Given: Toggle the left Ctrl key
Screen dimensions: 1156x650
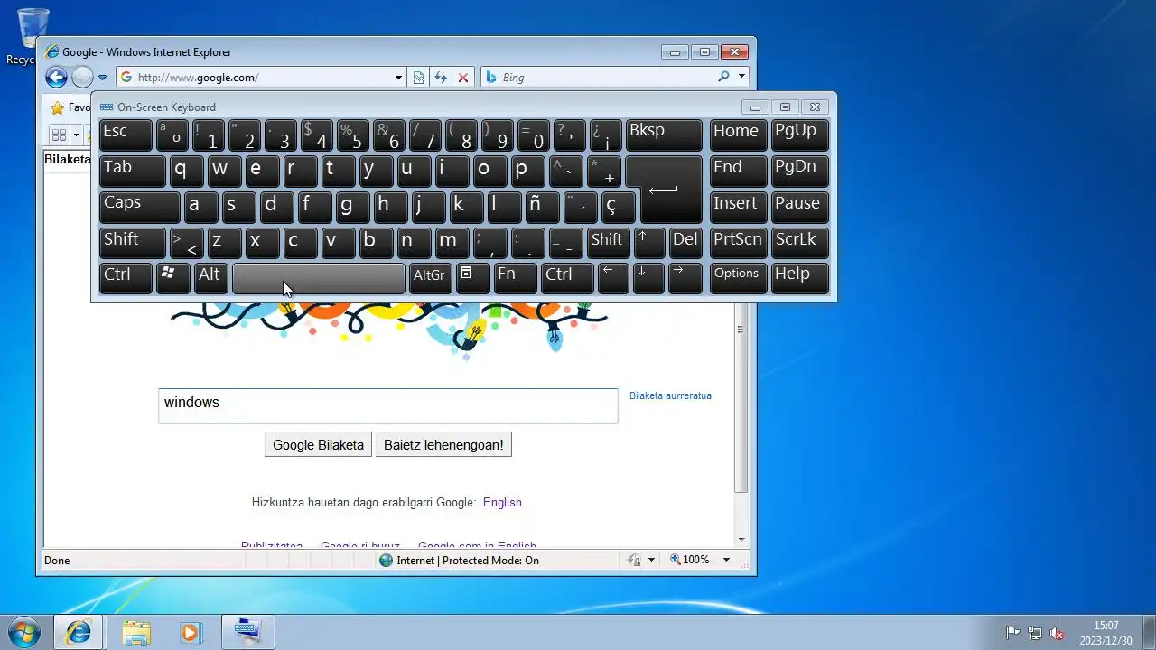Looking at the screenshot, I should [x=126, y=278].
